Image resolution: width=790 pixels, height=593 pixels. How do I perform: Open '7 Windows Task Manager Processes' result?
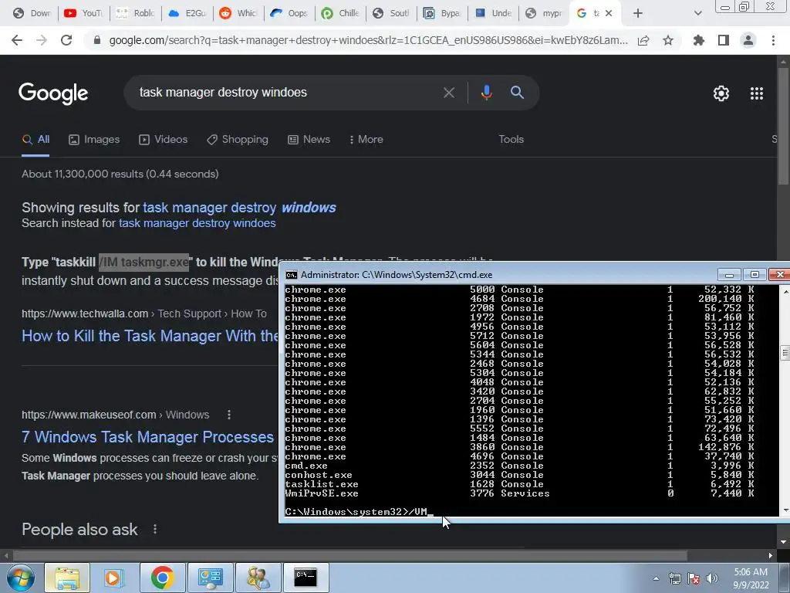pyautogui.click(x=147, y=437)
